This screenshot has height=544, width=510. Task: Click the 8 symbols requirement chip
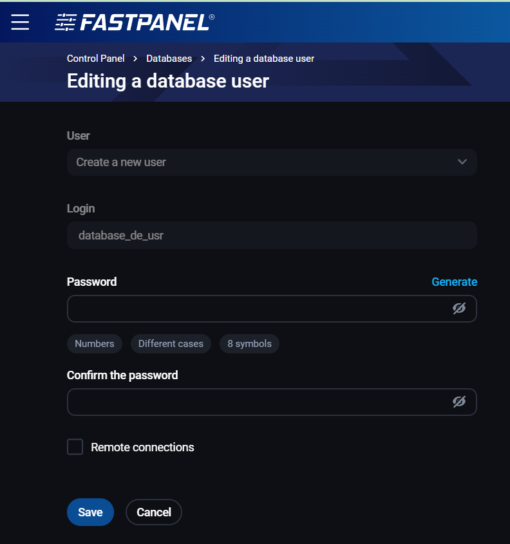pos(249,344)
